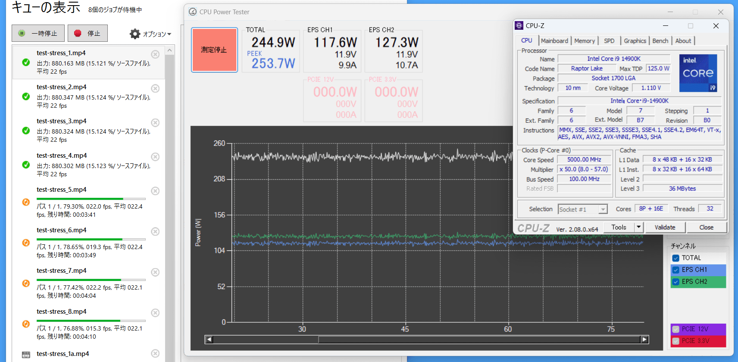Switch to the Memory tab
Image resolution: width=738 pixels, height=362 pixels.
584,41
